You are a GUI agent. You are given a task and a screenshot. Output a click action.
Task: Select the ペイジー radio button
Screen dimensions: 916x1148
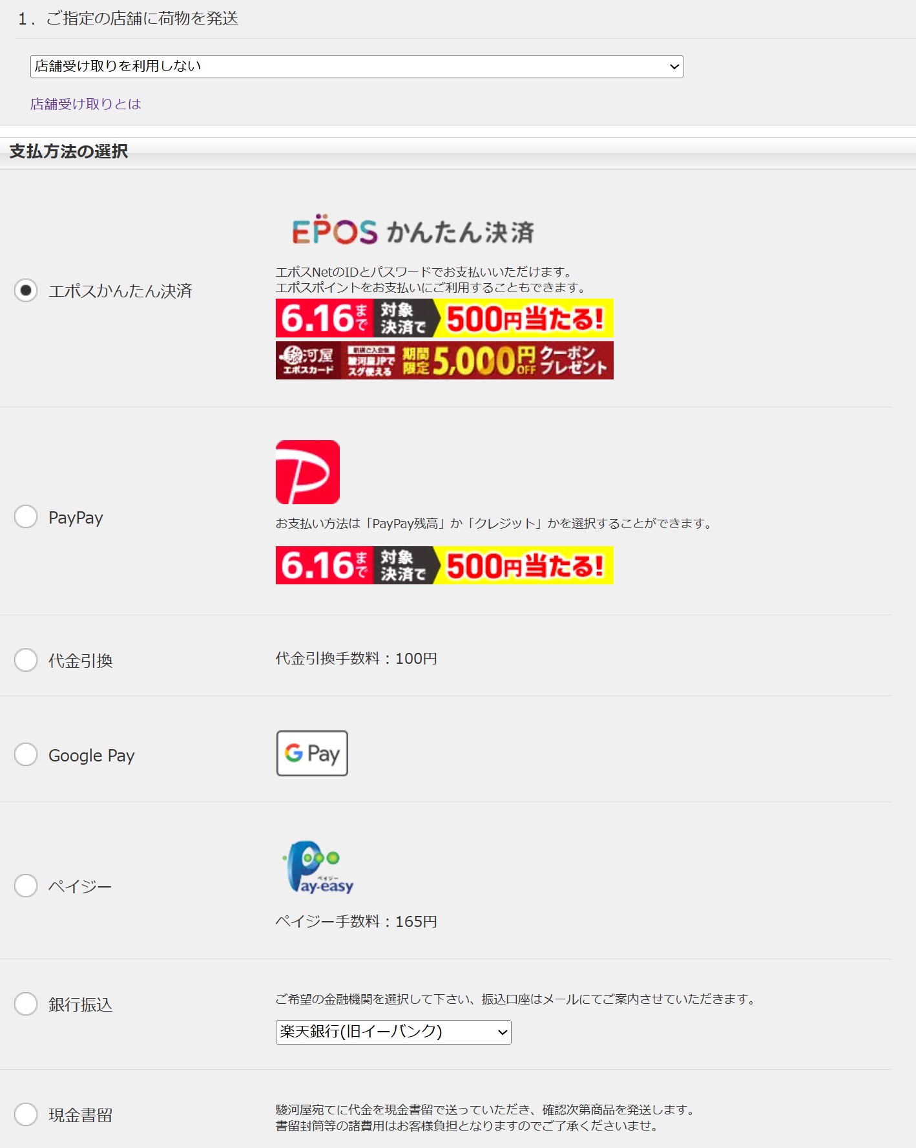pos(26,886)
